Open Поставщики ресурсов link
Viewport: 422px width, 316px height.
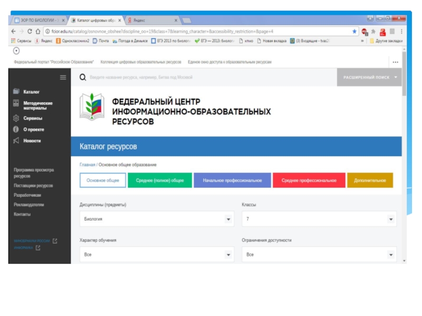point(33,186)
